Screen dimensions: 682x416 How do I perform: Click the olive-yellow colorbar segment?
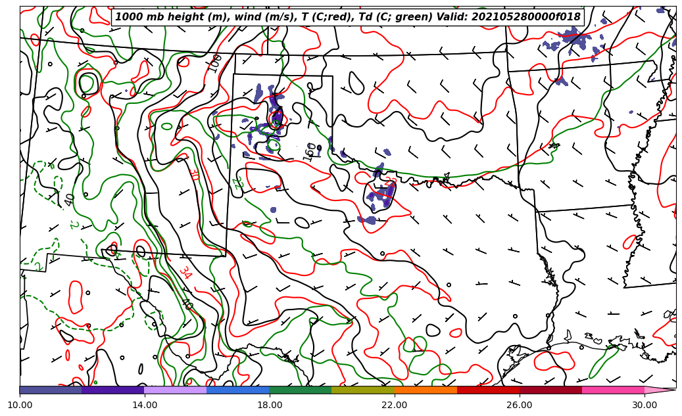[x=363, y=390]
